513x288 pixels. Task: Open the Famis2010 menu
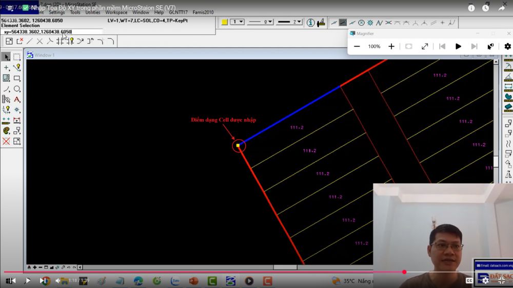pos(203,12)
